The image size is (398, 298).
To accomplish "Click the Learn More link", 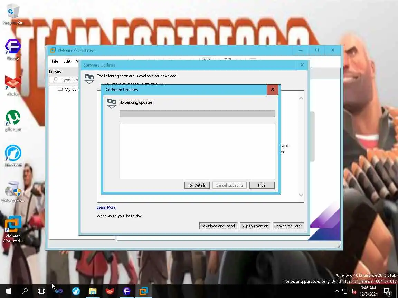I will click(x=106, y=207).
